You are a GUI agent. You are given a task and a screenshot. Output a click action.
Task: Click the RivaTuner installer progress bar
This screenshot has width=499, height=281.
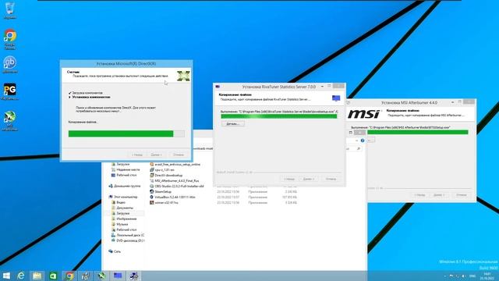pyautogui.click(x=279, y=116)
